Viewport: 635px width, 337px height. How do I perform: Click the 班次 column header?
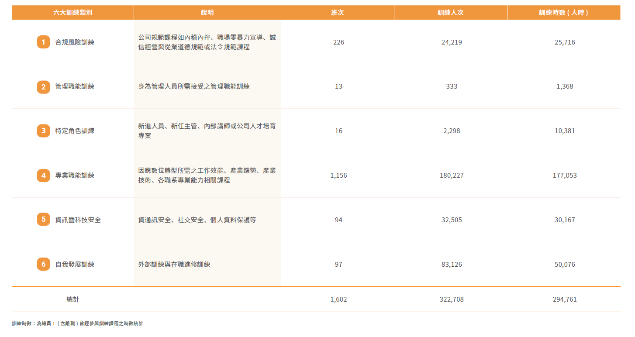[x=338, y=13]
